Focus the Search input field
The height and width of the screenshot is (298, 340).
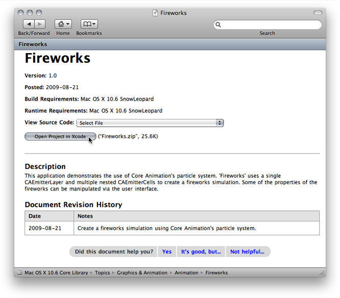point(268,24)
